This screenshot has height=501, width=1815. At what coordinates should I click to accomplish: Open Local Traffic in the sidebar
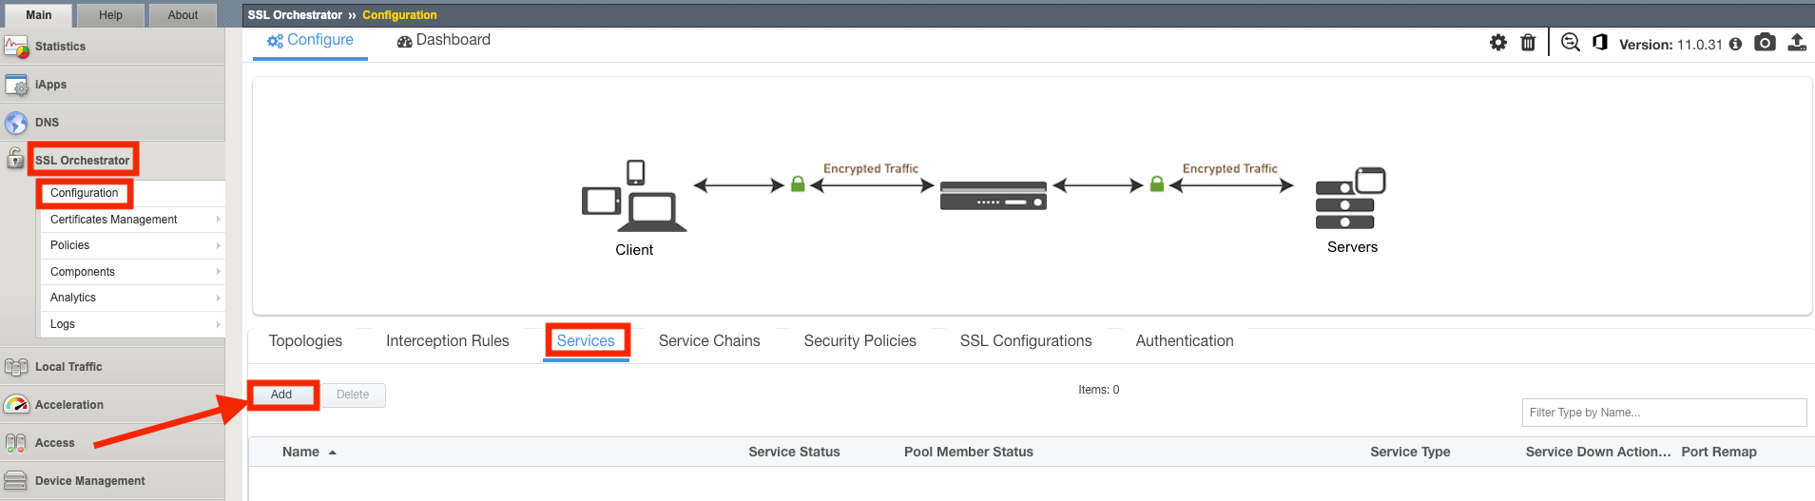coord(68,367)
